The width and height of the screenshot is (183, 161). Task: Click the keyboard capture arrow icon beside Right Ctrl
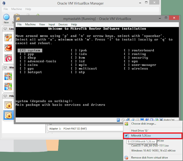(161, 120)
